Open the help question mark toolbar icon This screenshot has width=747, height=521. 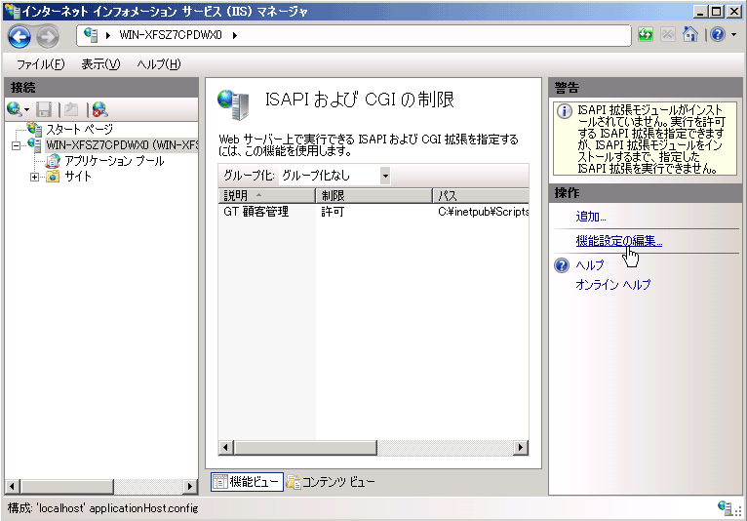click(717, 35)
